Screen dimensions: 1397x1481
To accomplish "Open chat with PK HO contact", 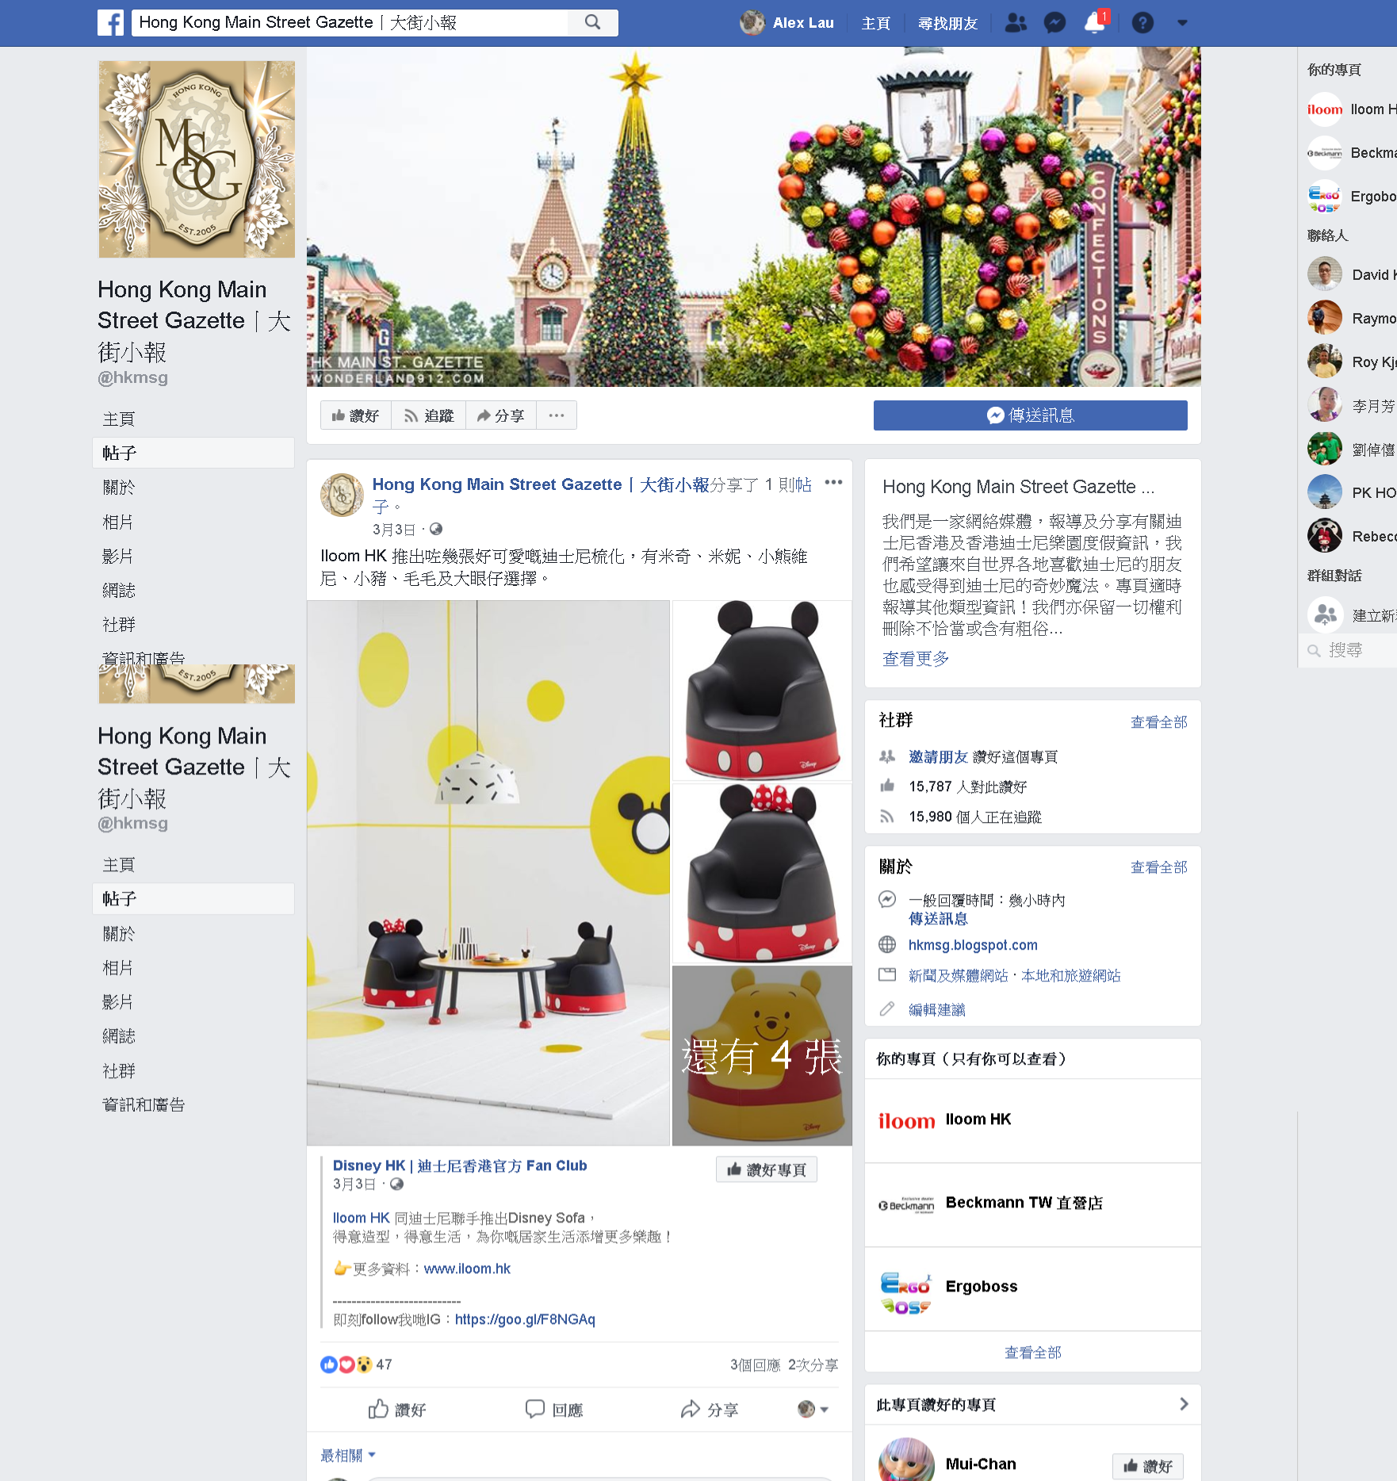I will [x=1352, y=492].
